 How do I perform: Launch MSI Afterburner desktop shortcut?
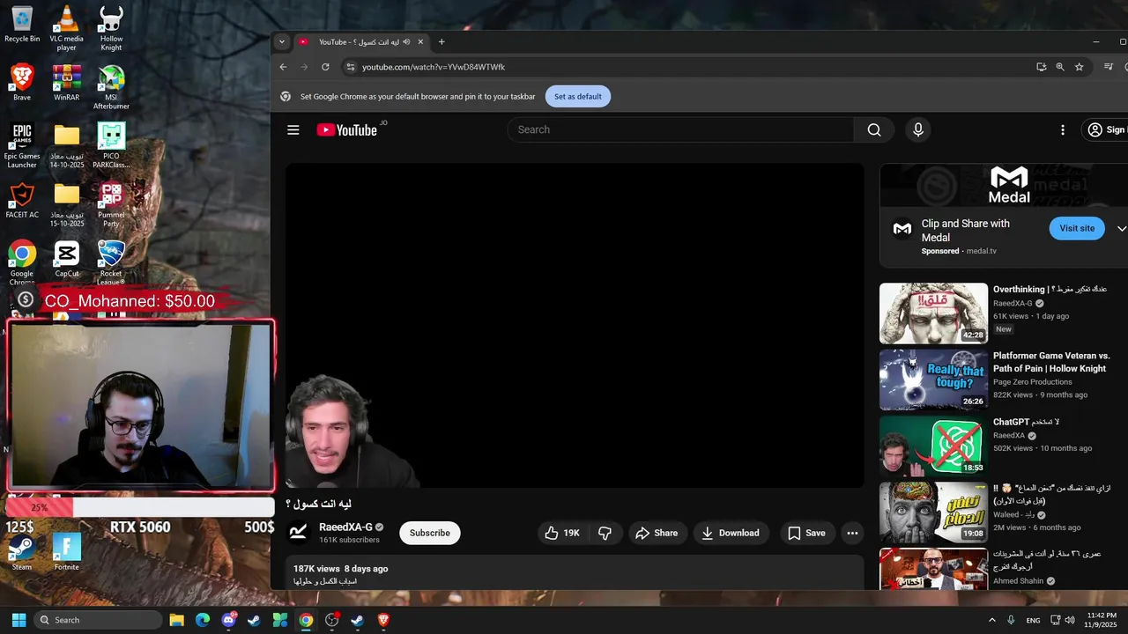pyautogui.click(x=111, y=86)
